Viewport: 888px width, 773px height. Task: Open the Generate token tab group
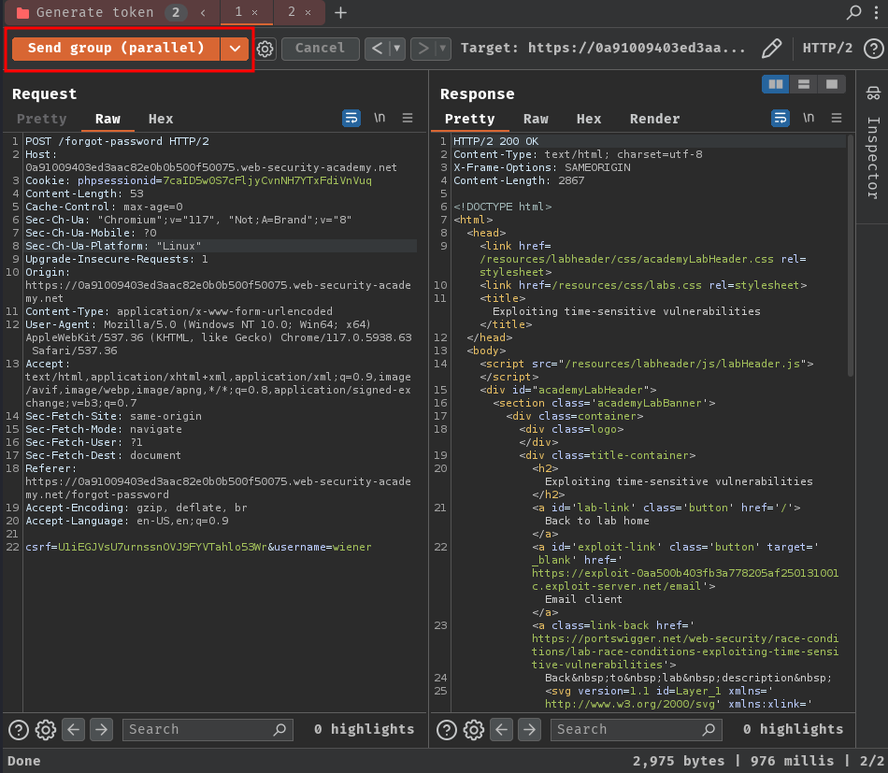click(x=94, y=12)
